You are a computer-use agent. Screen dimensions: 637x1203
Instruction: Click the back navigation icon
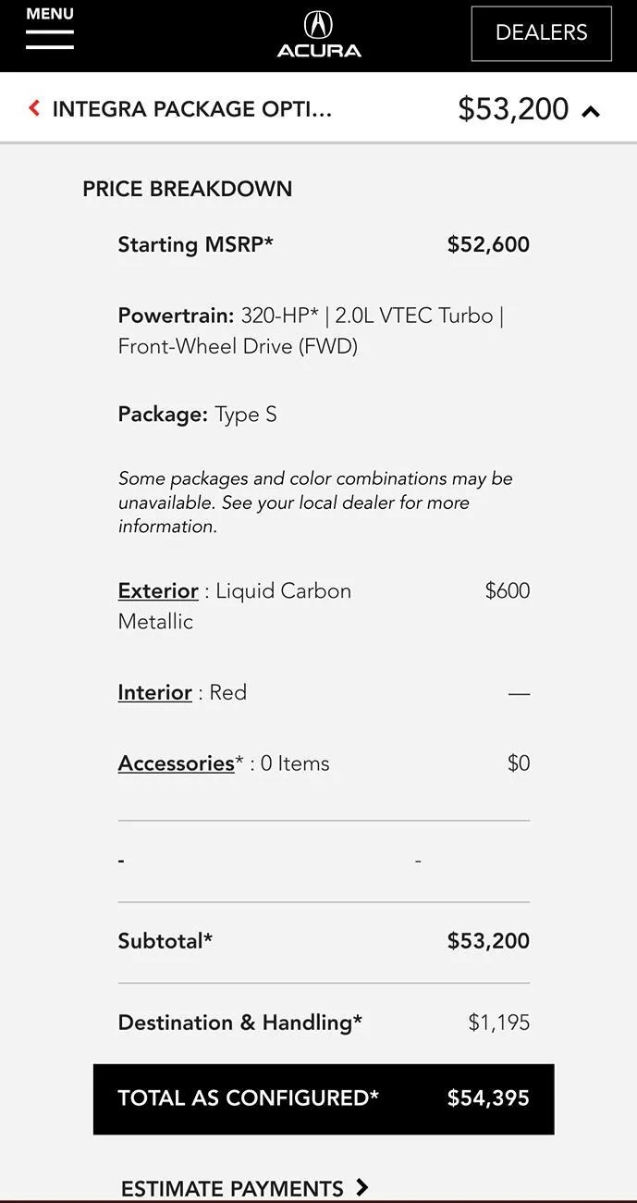click(x=32, y=106)
